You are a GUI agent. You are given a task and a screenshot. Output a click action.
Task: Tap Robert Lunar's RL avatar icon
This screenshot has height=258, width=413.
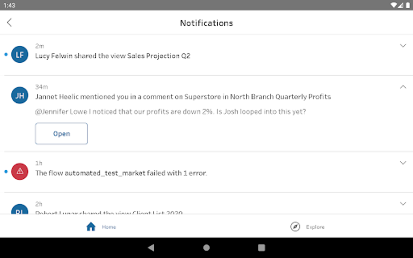point(19,211)
